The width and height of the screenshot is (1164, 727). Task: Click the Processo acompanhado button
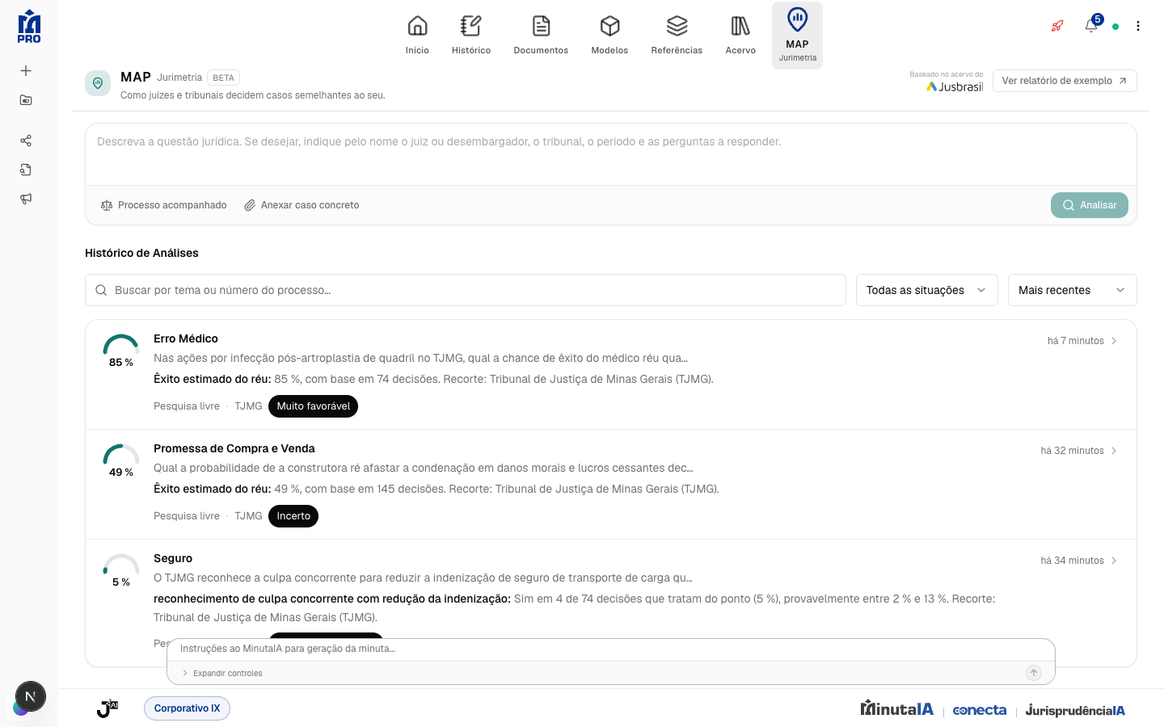point(163,205)
